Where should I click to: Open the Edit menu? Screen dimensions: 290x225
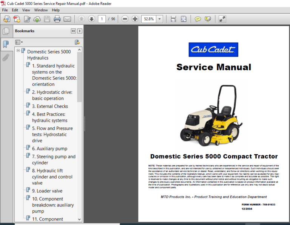tap(15, 10)
